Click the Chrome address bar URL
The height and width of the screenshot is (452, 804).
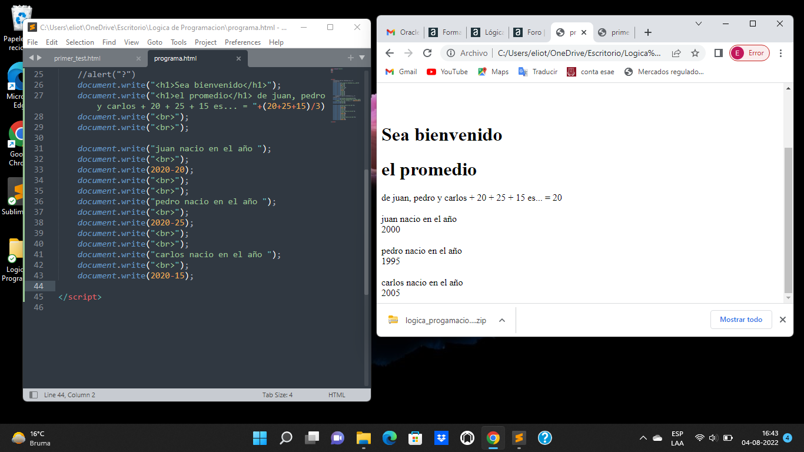tap(579, 53)
